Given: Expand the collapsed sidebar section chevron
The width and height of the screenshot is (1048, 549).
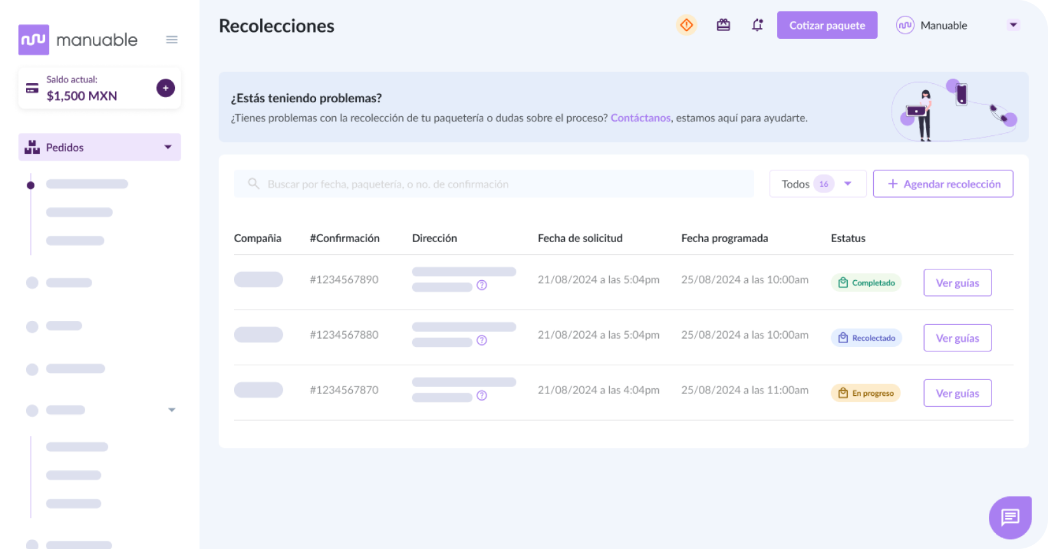Looking at the screenshot, I should point(172,410).
